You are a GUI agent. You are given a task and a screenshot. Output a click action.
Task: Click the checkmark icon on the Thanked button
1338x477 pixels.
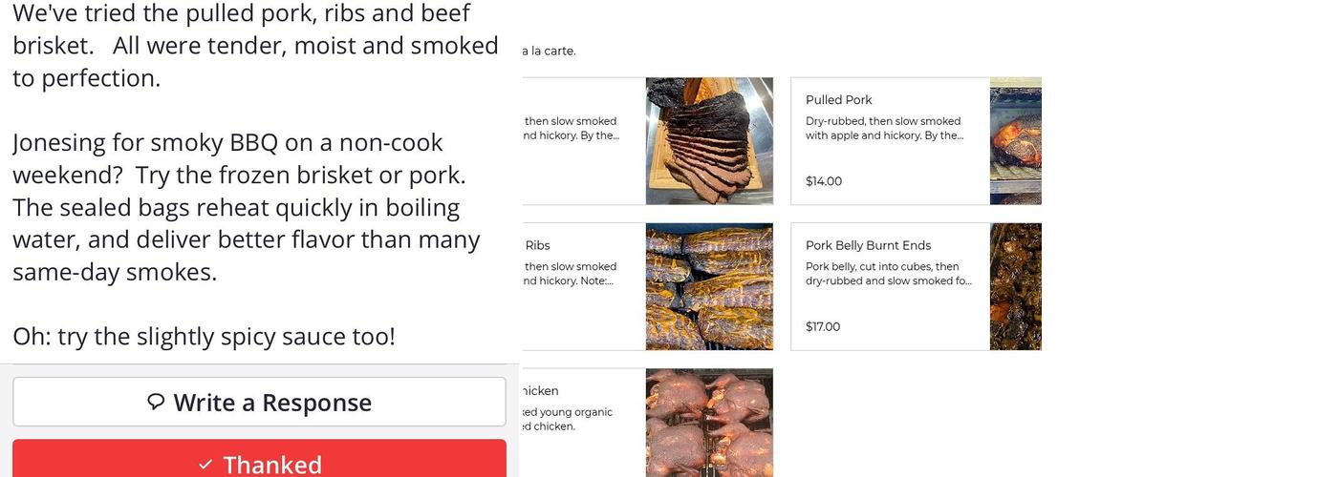click(205, 465)
